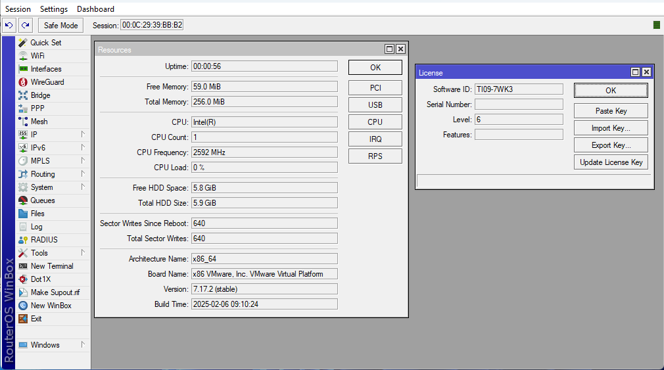Click the Board Name field

[264, 274]
